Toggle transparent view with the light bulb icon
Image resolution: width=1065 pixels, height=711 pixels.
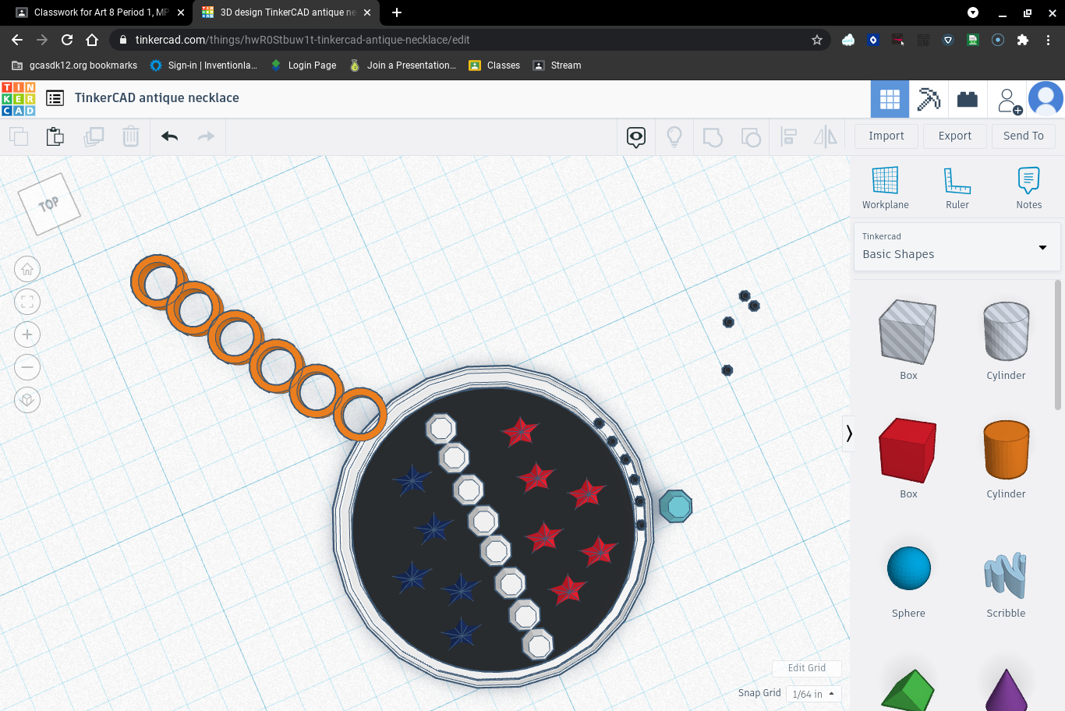pyautogui.click(x=674, y=136)
